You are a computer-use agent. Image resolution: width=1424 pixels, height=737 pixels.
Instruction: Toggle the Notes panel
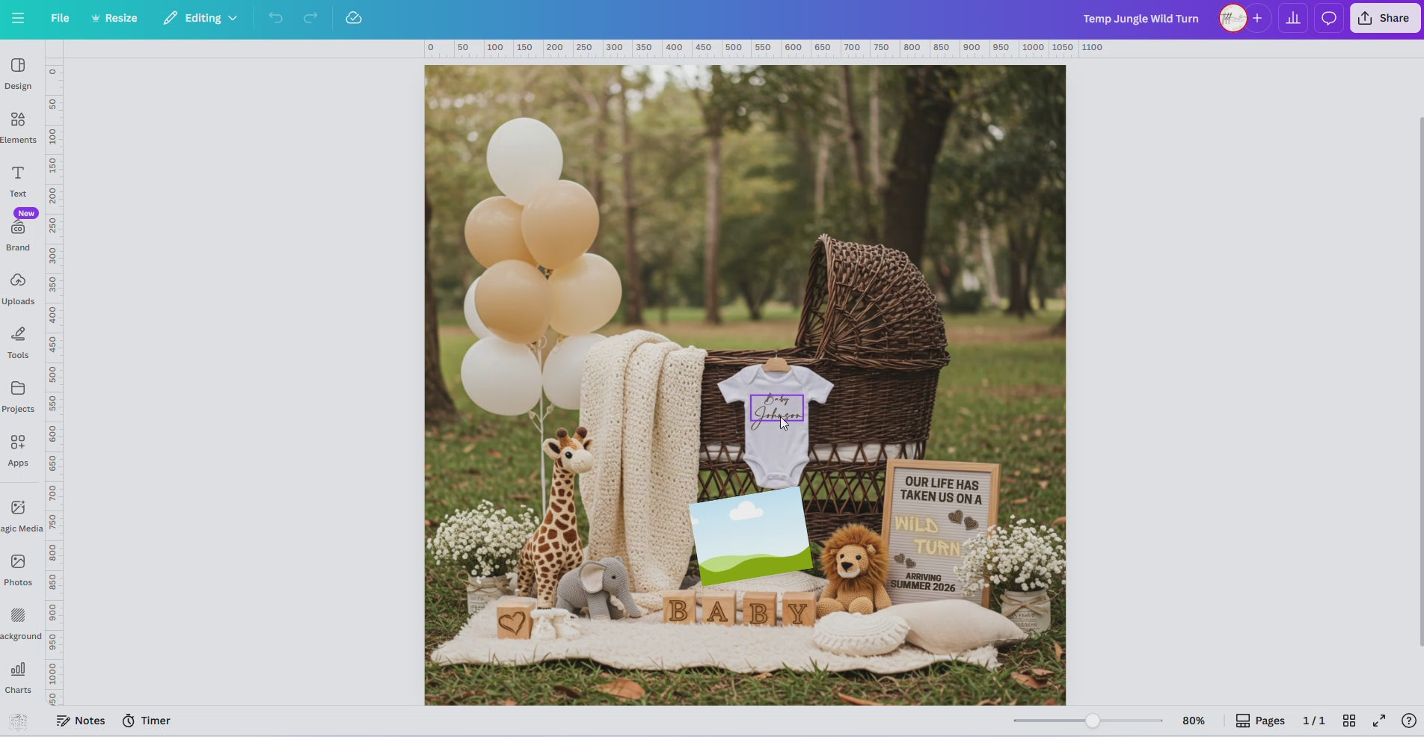(x=81, y=721)
